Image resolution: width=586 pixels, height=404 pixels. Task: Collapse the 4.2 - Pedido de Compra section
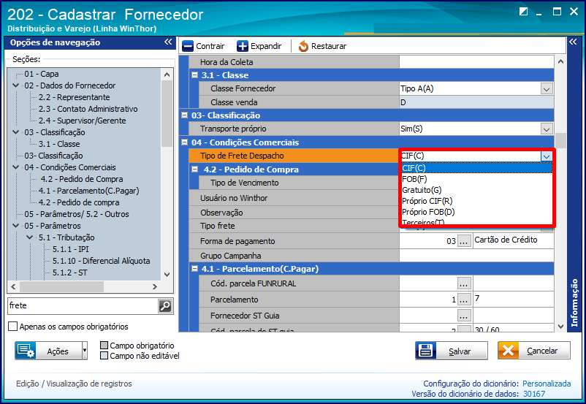(194, 169)
